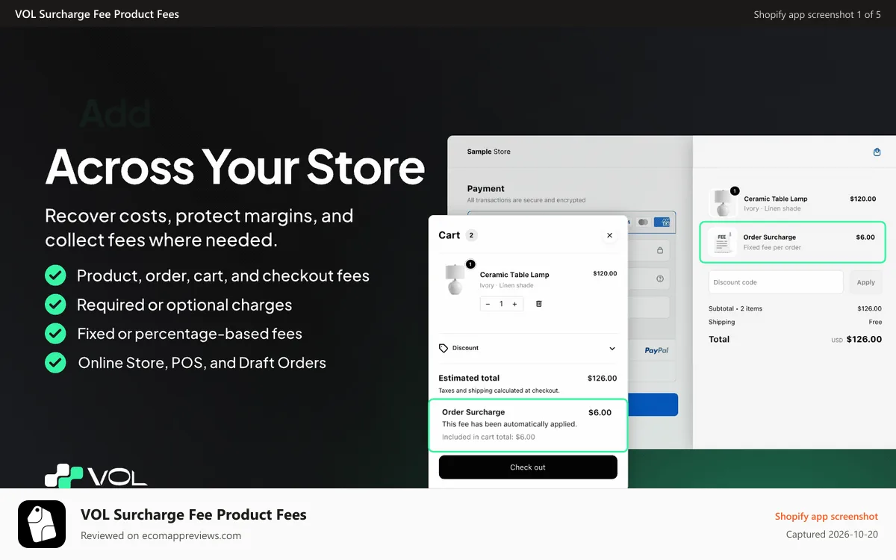Close the Cart drawer with the X
The width and height of the screenshot is (896, 560).
click(x=609, y=235)
